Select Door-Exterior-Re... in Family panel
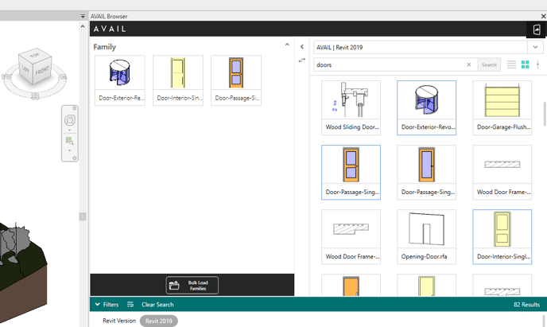Viewport: 547px width, 327px height. [119, 80]
